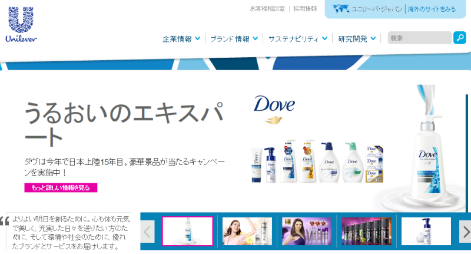Open the ブランド情報 menu item
This screenshot has width=471, height=254.
tap(230, 39)
